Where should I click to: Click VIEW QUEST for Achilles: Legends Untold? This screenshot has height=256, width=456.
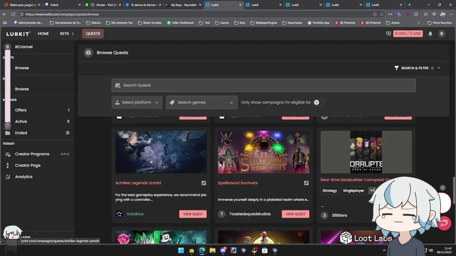coord(193,214)
